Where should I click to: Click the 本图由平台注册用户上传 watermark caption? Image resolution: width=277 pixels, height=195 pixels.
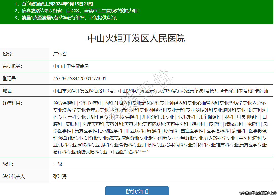258,193
